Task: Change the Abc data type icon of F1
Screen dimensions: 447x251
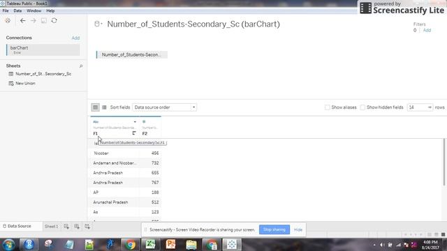Action: (x=96, y=122)
